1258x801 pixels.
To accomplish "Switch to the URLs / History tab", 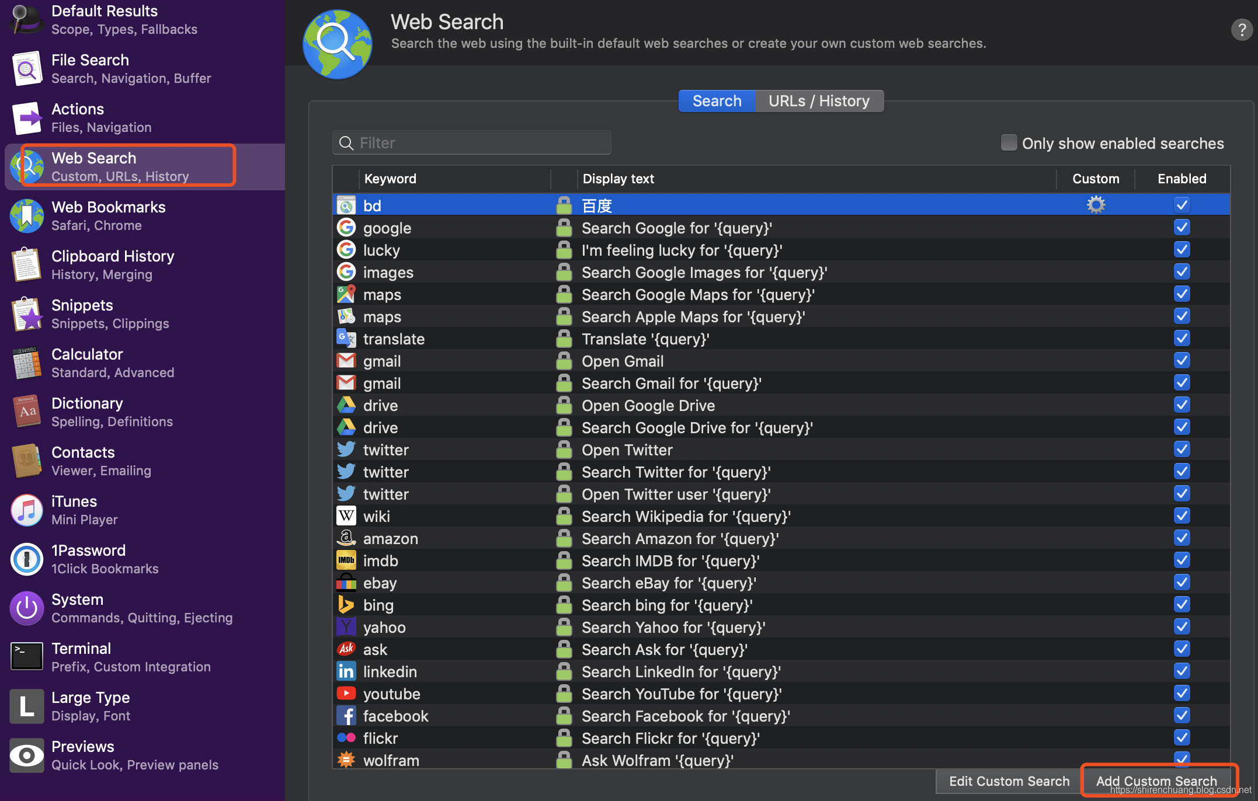I will tap(819, 101).
